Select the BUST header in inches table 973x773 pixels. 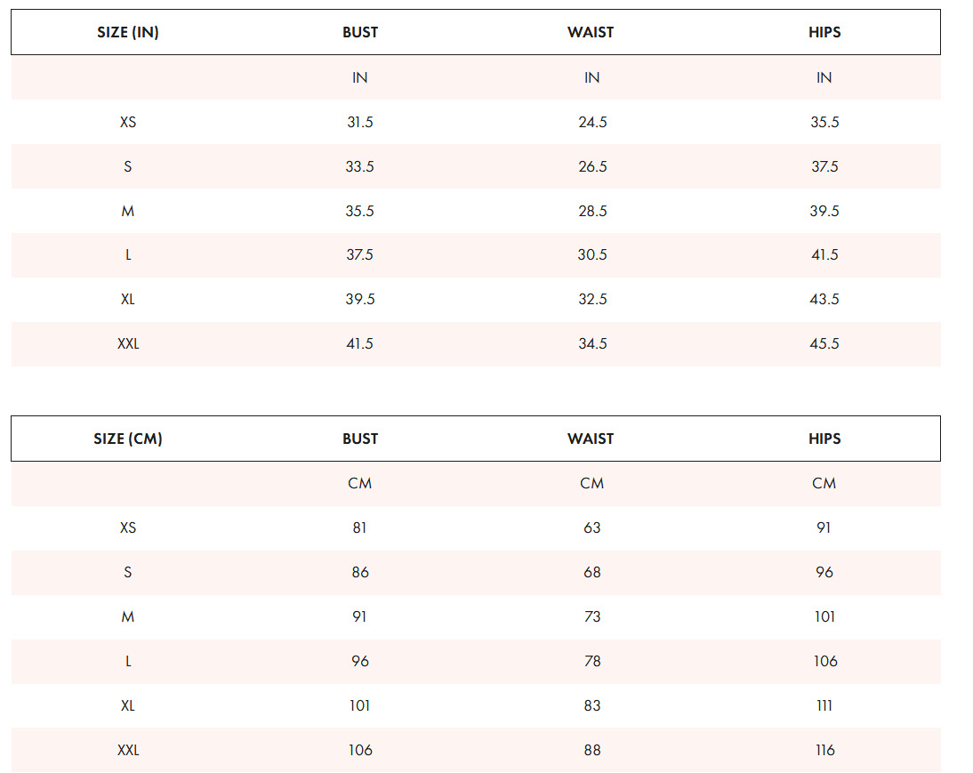tap(360, 32)
